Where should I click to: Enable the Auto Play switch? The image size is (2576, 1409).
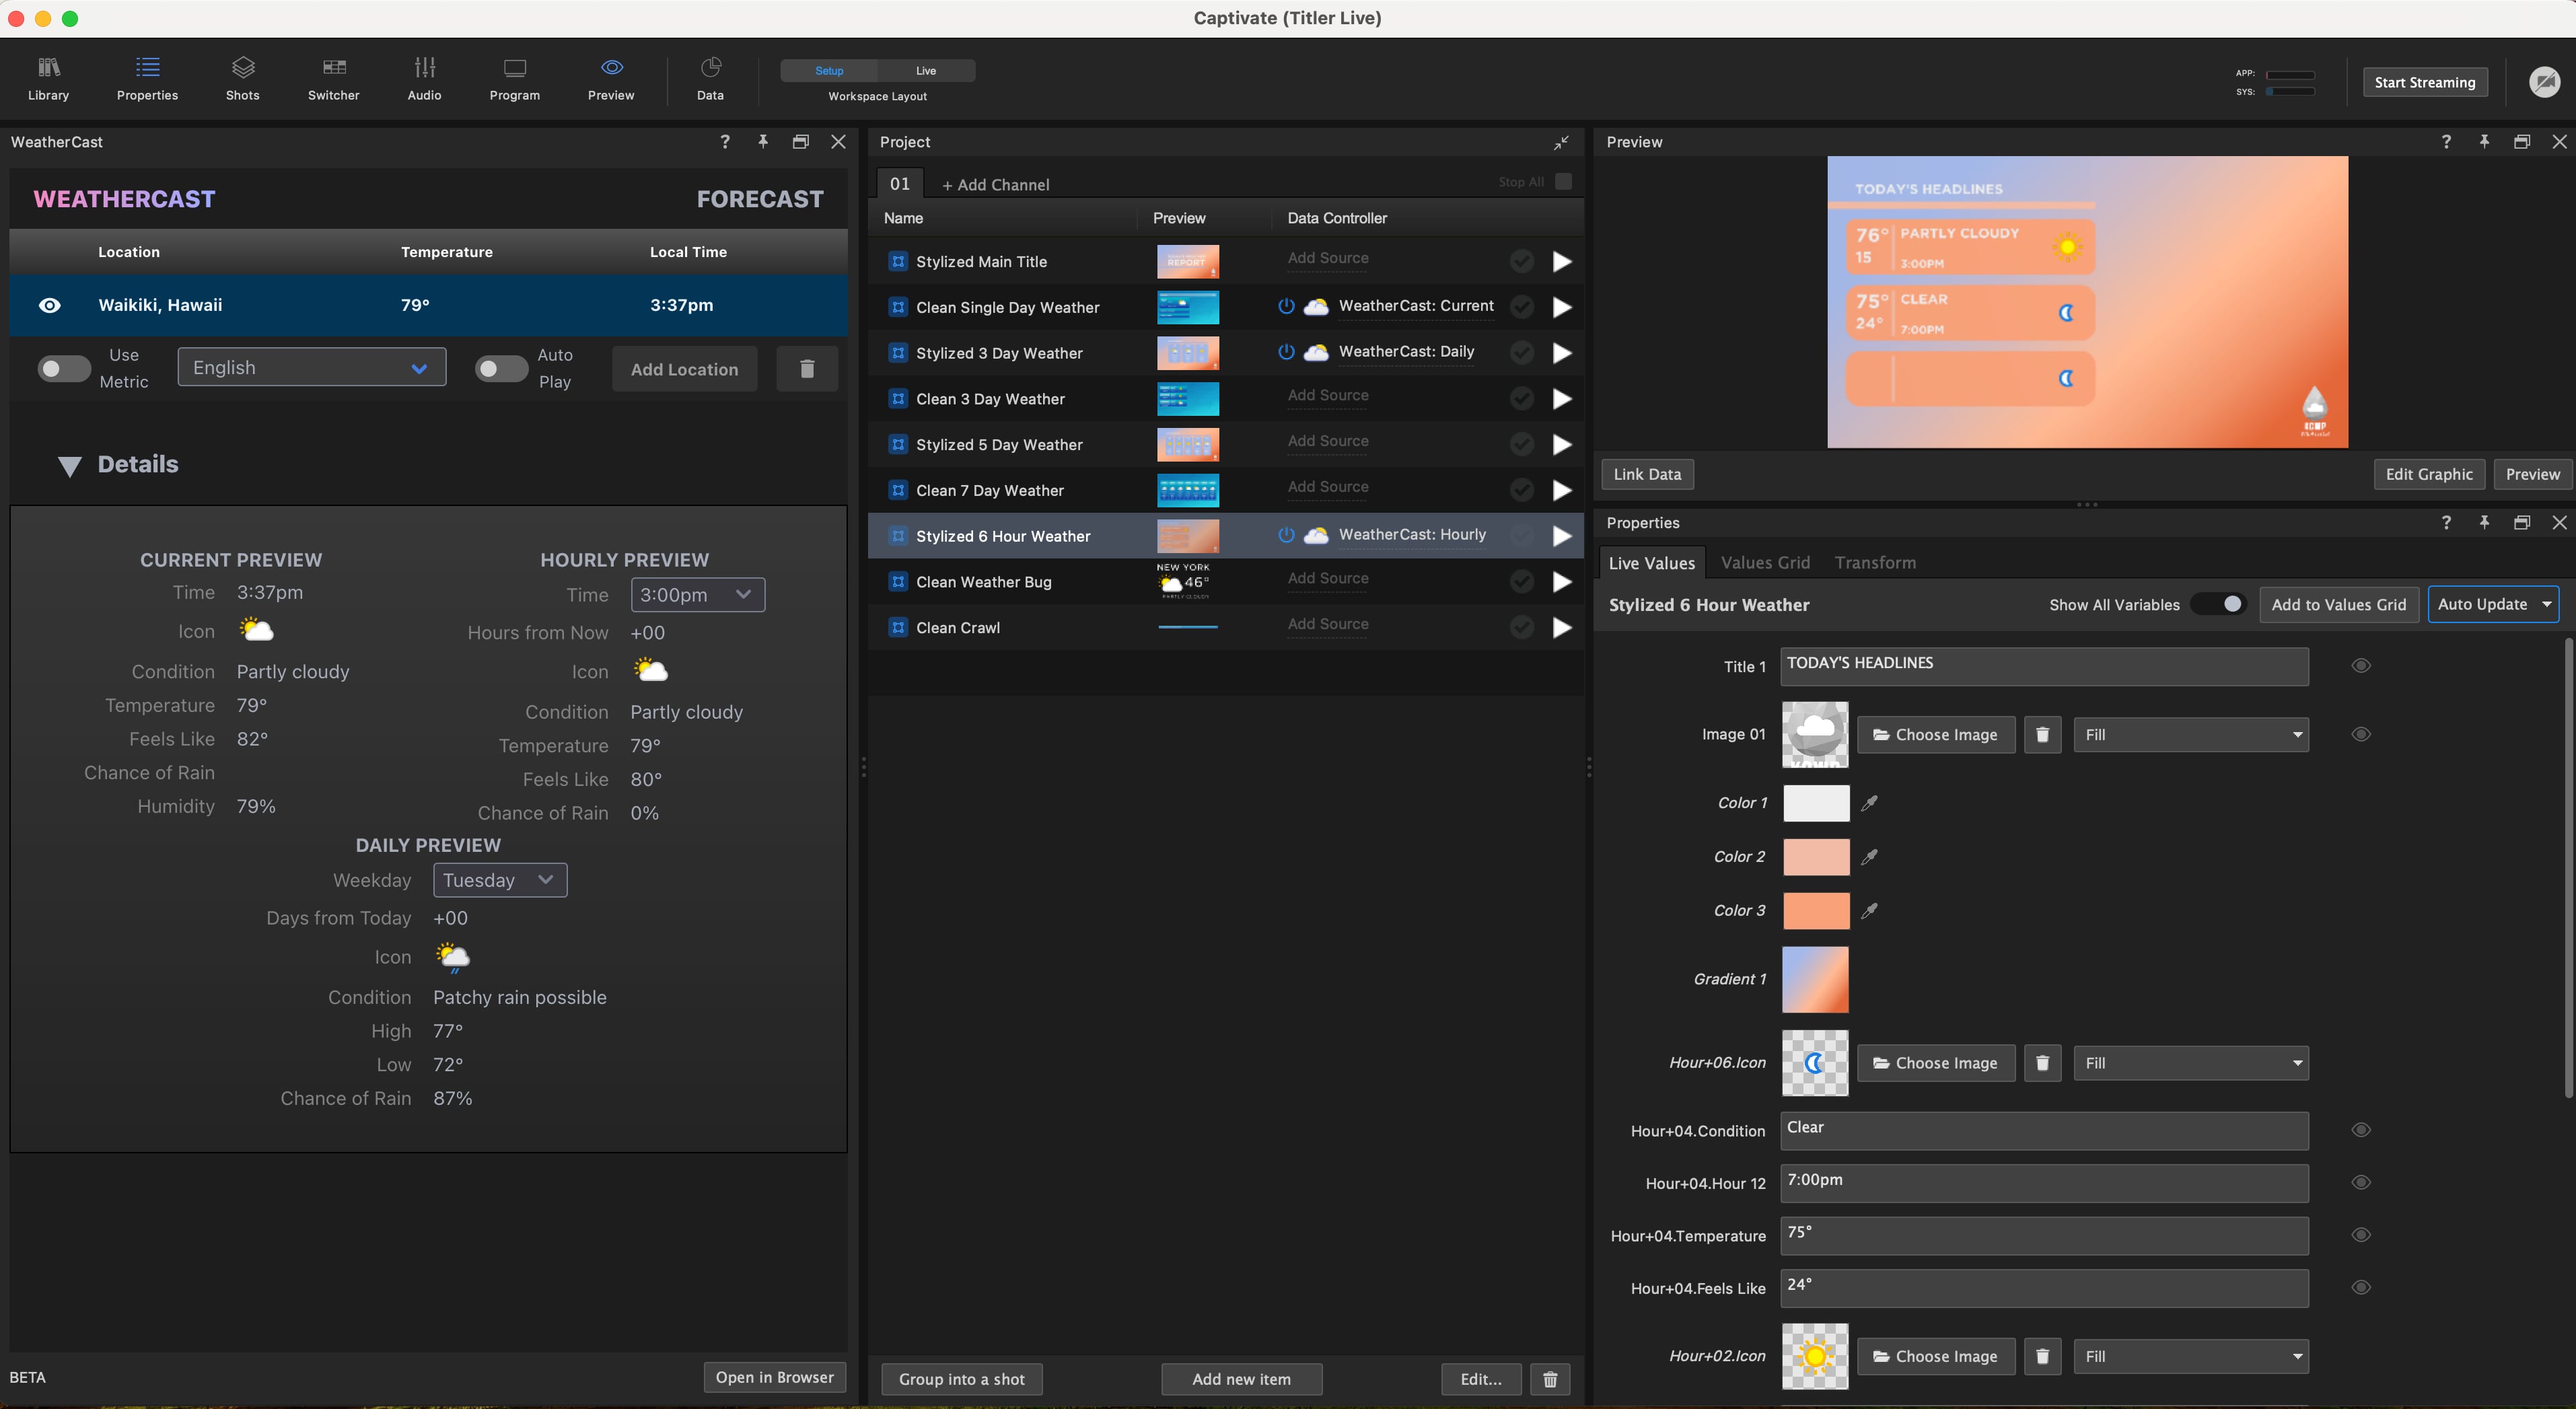pyautogui.click(x=501, y=369)
